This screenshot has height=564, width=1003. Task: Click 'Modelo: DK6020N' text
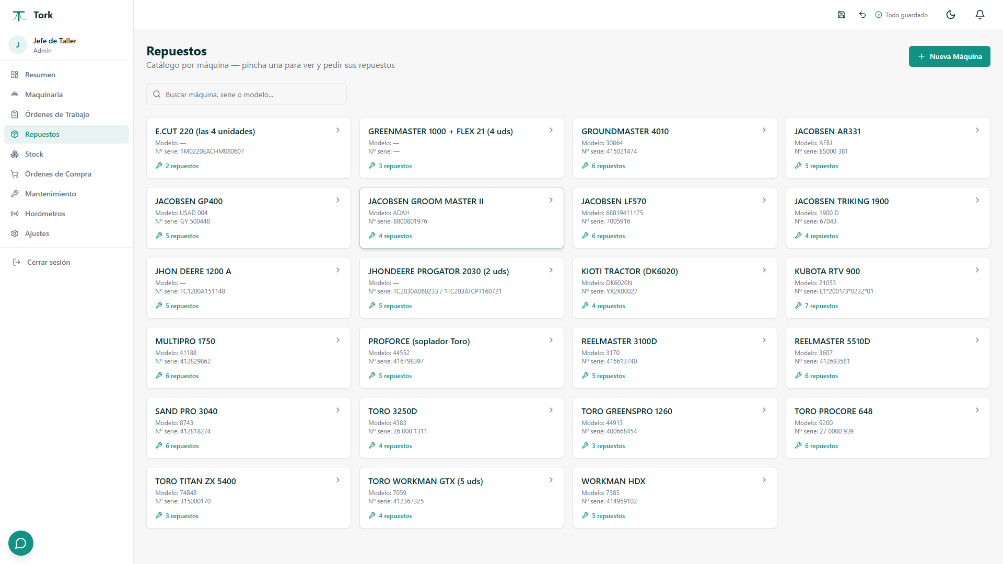(x=607, y=283)
